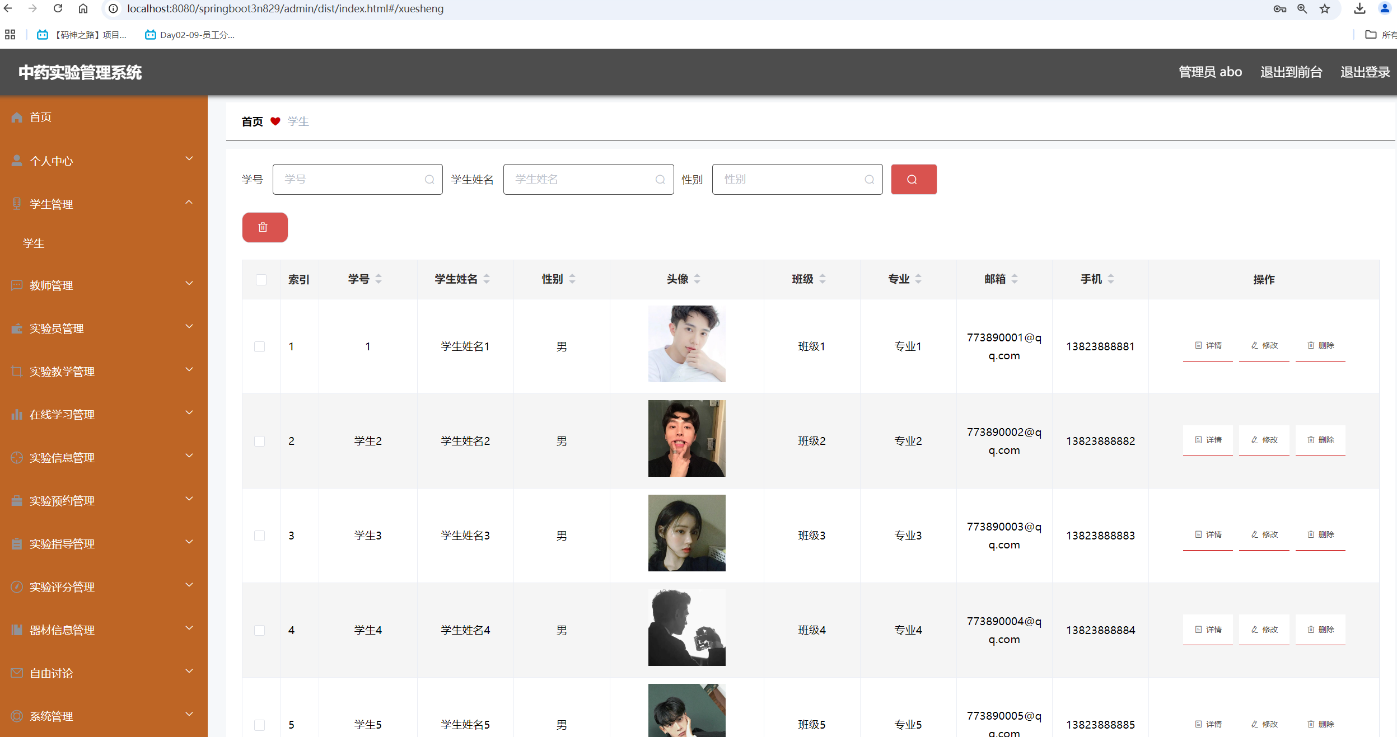Sort the table by 班级 column arrows
The image size is (1397, 737).
coord(823,279)
